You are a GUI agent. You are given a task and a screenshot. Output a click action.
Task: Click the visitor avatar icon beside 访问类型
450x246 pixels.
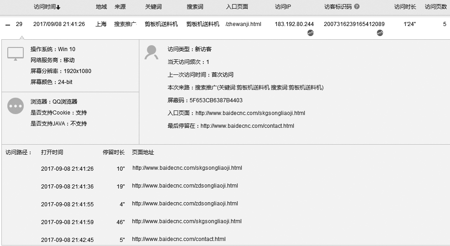(151, 52)
